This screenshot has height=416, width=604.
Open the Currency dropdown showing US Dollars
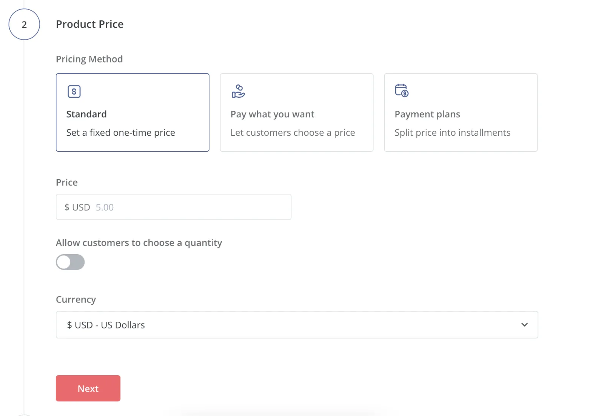[297, 325]
